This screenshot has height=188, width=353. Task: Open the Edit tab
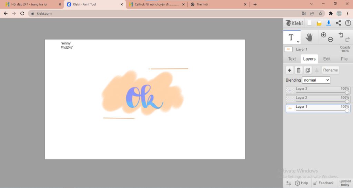point(327,59)
